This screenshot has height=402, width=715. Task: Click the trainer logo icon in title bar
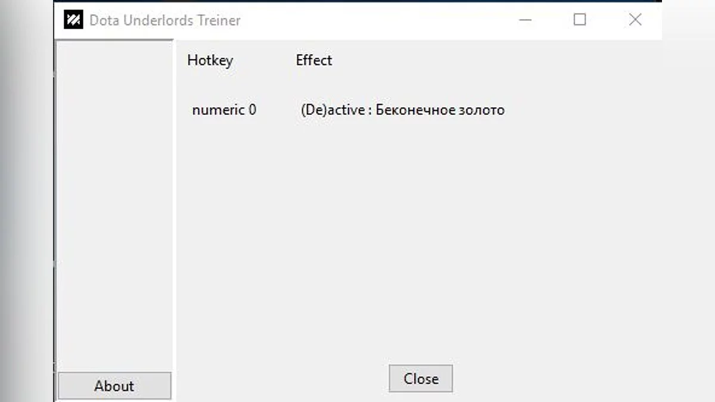pyautogui.click(x=73, y=20)
